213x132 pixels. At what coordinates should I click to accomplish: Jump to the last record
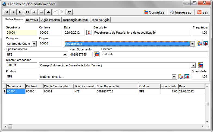(x=27, y=12)
